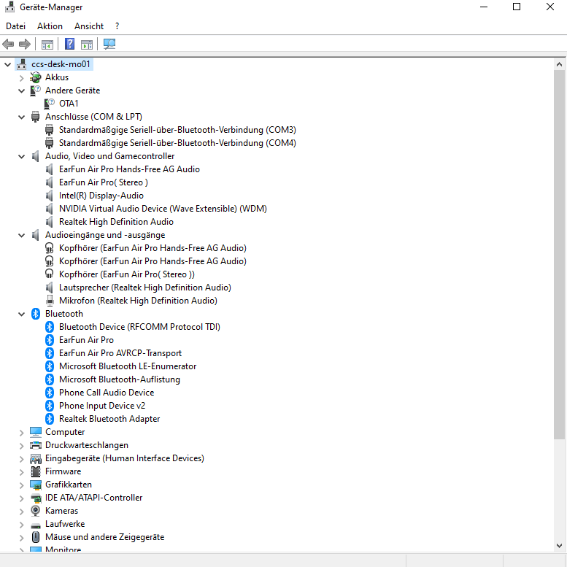Click the Kameras webcam icon
This screenshot has width=567, height=567.
pyautogui.click(x=36, y=511)
